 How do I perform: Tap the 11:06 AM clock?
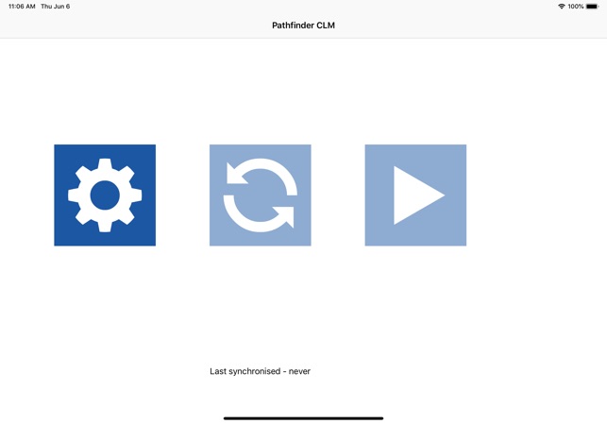[x=22, y=7]
